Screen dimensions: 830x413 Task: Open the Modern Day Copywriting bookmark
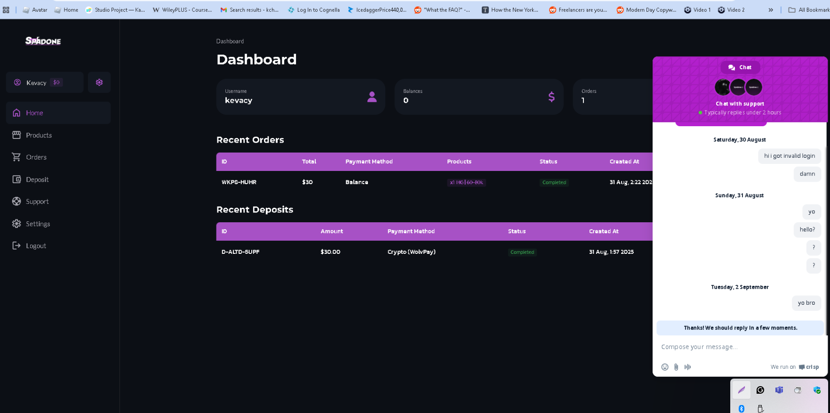tap(646, 9)
